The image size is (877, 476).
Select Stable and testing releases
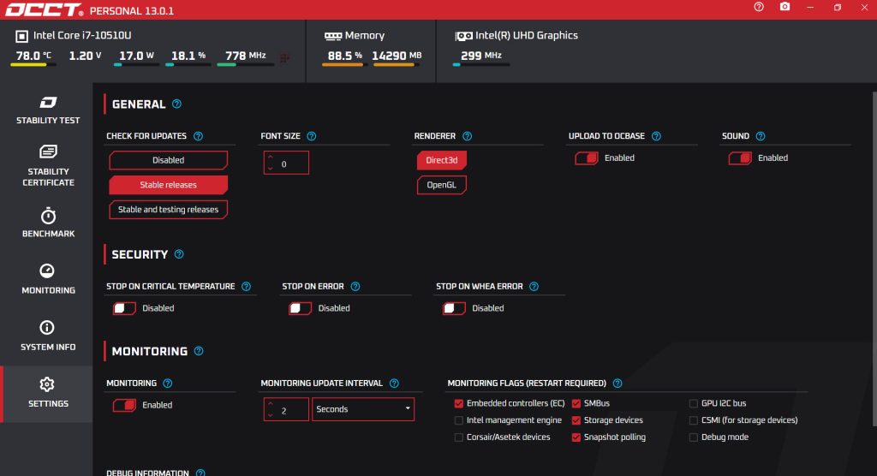169,209
